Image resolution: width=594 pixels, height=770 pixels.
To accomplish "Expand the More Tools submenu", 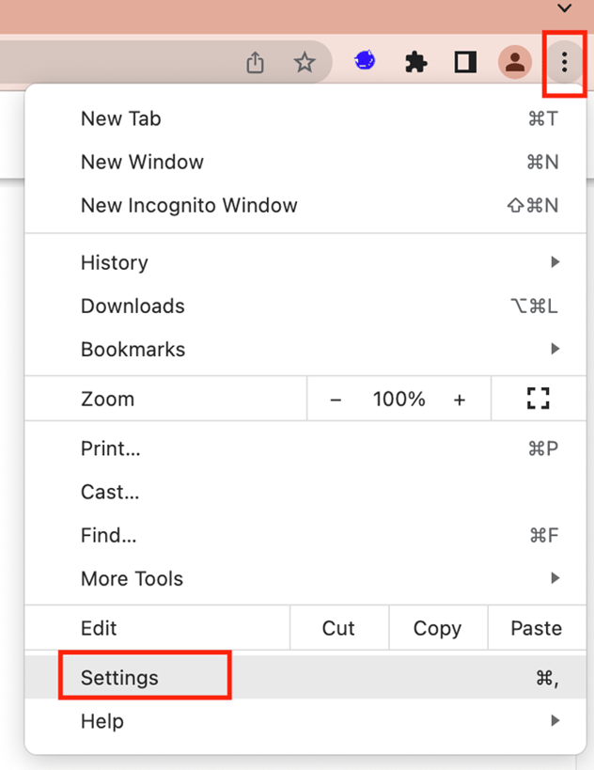I will coord(131,578).
